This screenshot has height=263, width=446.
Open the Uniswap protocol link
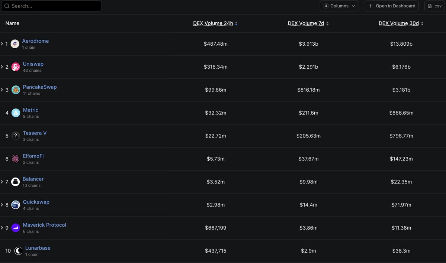tap(33, 64)
